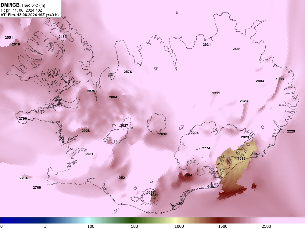Click the offshore value 2769
This screenshot has height=229, width=305.
[37, 187]
